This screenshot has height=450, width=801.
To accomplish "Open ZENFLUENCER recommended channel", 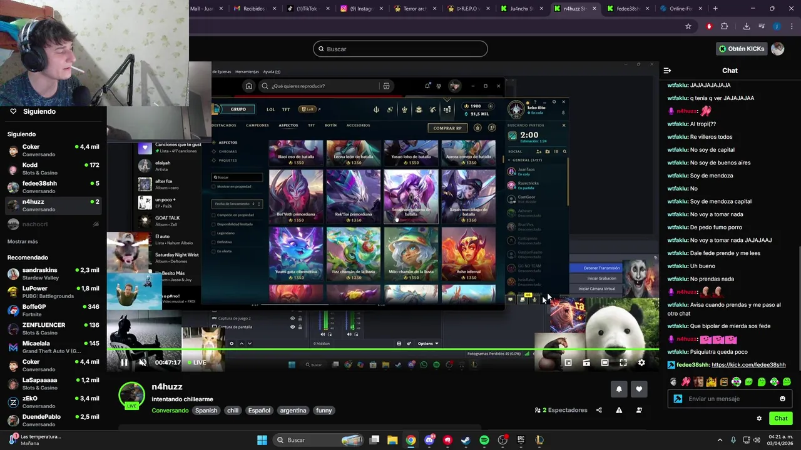I will pos(53,329).
